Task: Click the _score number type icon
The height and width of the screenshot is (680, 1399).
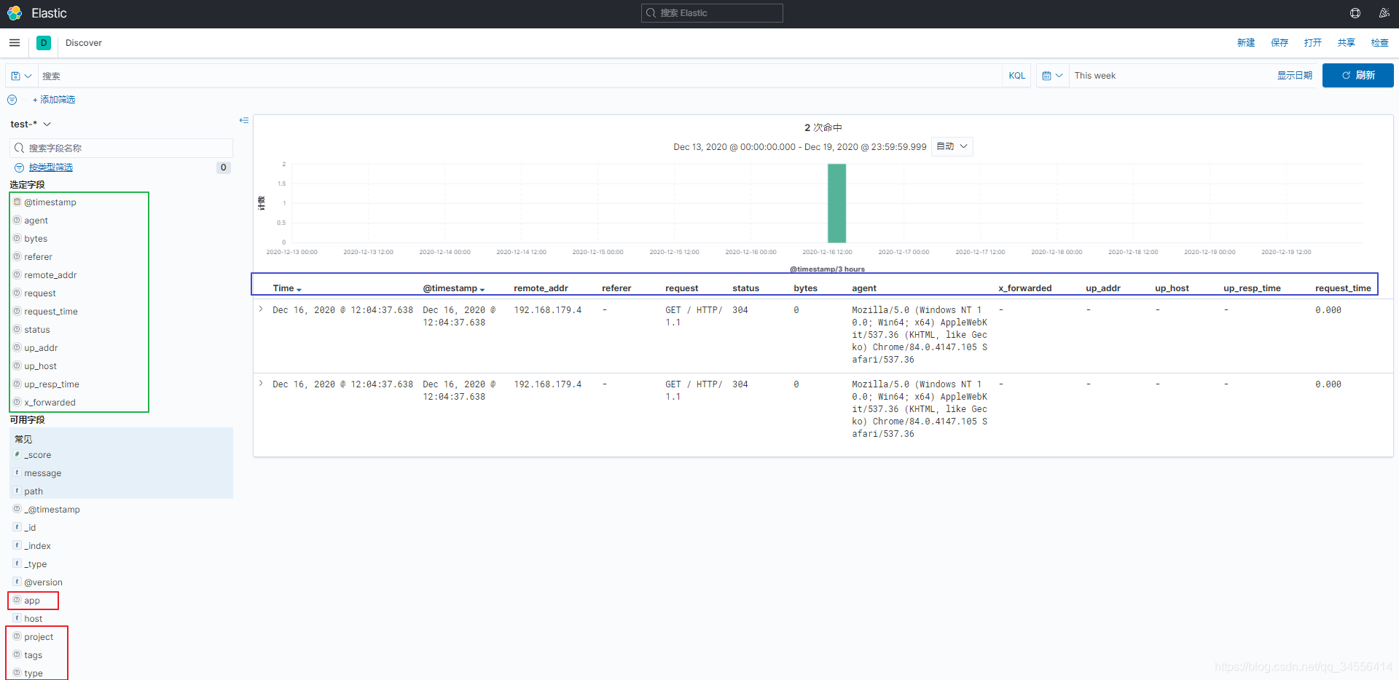Action: pos(17,454)
